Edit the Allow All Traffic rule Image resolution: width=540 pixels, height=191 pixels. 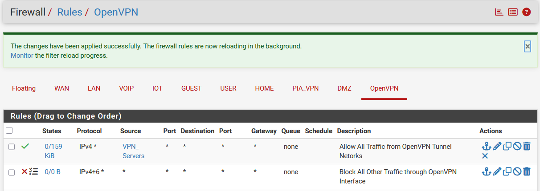click(x=497, y=146)
